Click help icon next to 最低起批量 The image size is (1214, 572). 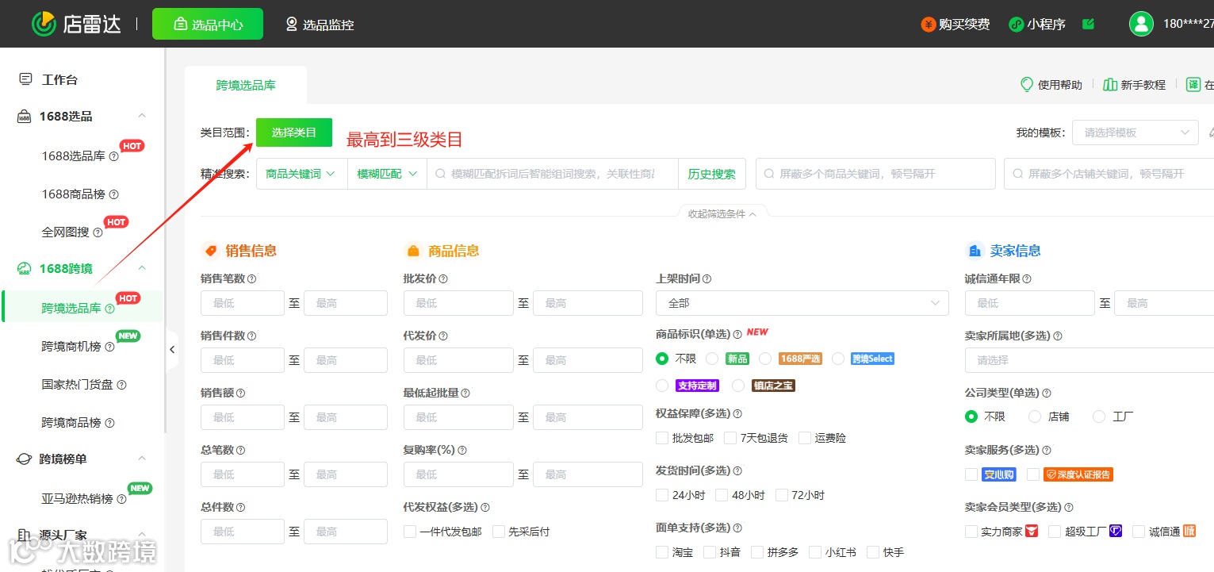tap(465, 393)
